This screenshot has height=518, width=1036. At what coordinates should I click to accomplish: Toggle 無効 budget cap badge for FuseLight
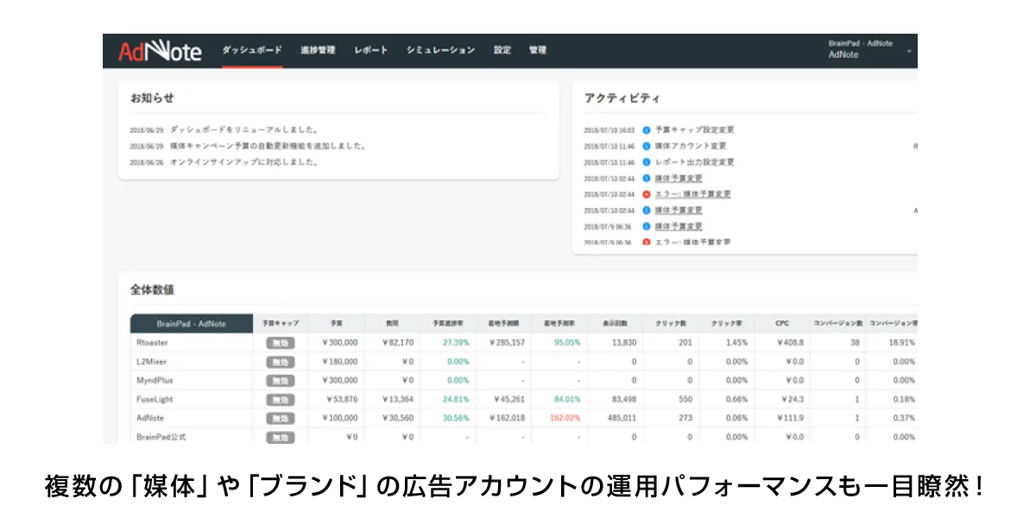281,400
